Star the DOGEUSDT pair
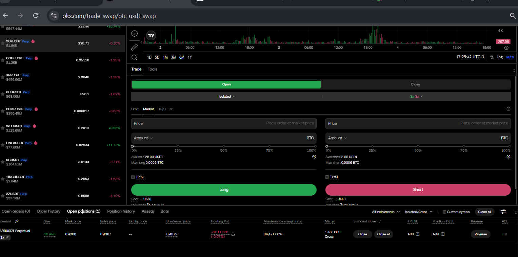This screenshot has height=257, width=518. 2,60
